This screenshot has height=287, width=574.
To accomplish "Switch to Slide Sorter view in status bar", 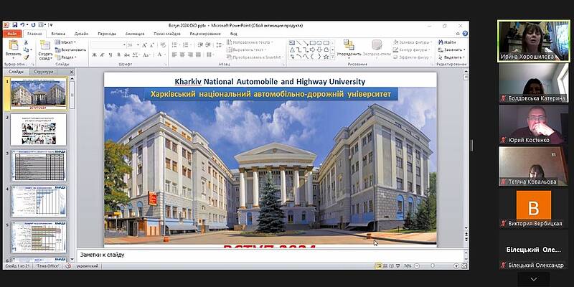I will click(x=385, y=265).
